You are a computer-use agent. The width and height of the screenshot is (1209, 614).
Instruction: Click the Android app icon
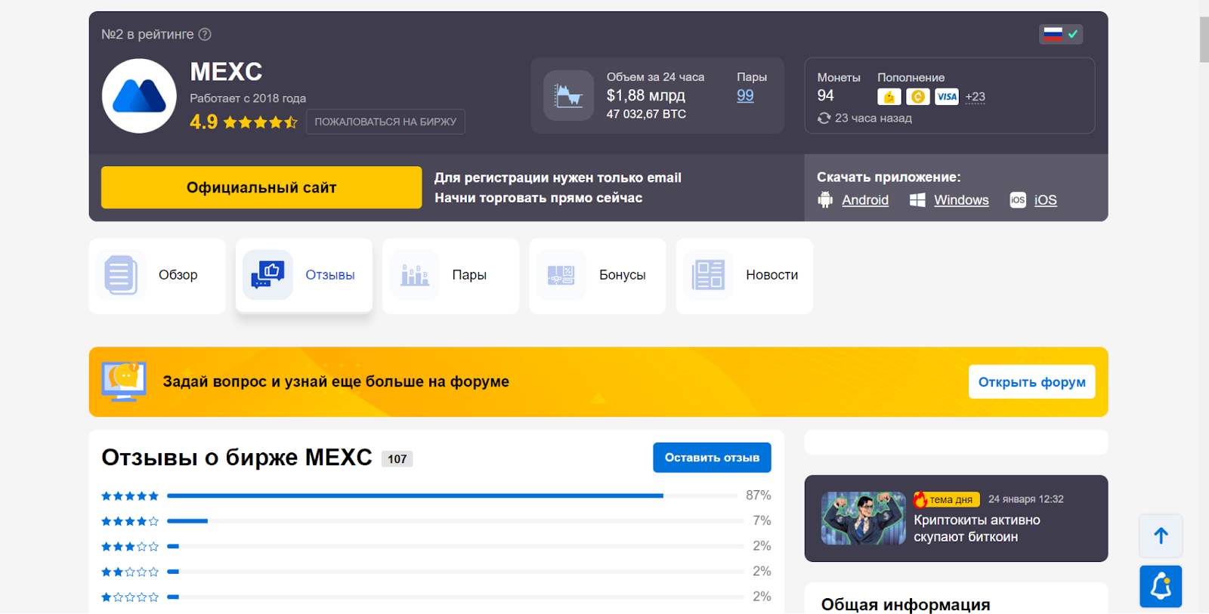(825, 200)
